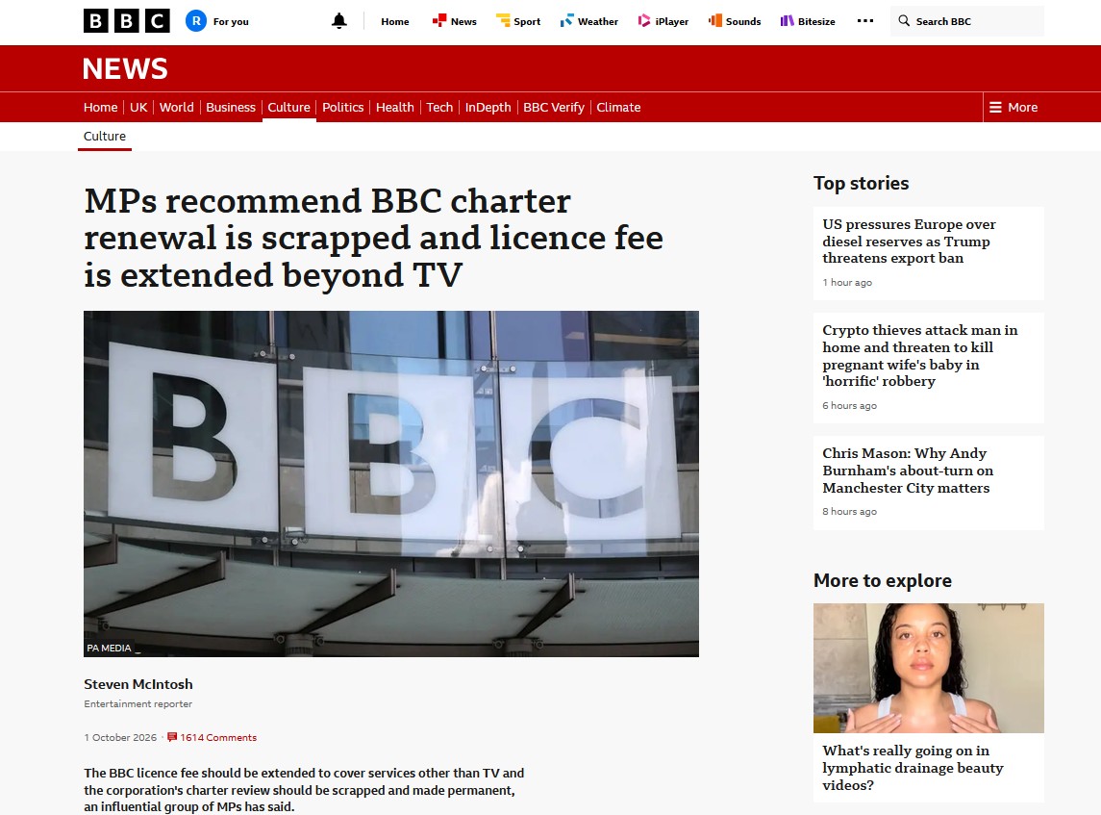Open the Climate section
The image size is (1101, 815).
click(618, 108)
